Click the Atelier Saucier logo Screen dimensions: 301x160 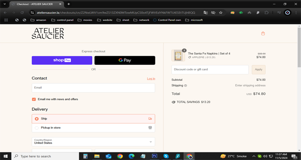pos(48,34)
